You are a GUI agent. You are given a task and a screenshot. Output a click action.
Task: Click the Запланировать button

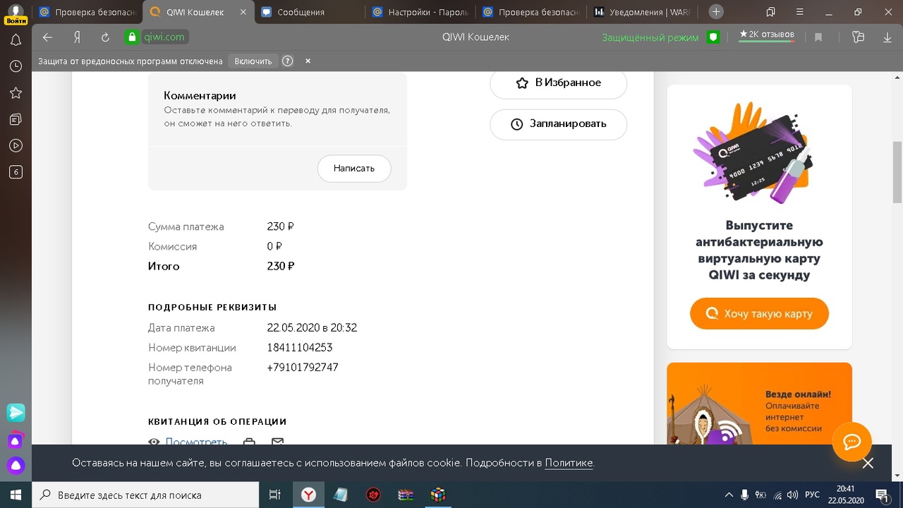(558, 124)
